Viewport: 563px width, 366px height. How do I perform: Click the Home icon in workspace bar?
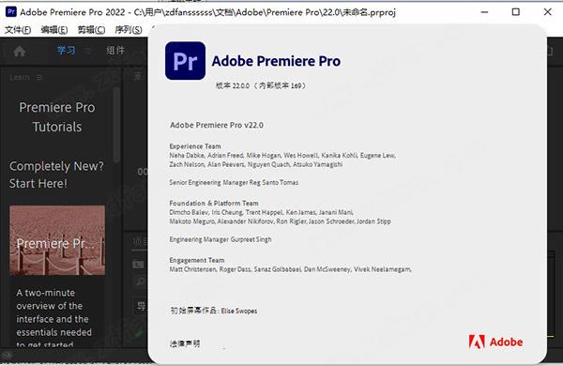pos(20,52)
